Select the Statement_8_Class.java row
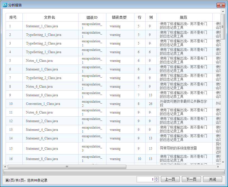The width and height of the screenshot is (228, 187). point(42,159)
